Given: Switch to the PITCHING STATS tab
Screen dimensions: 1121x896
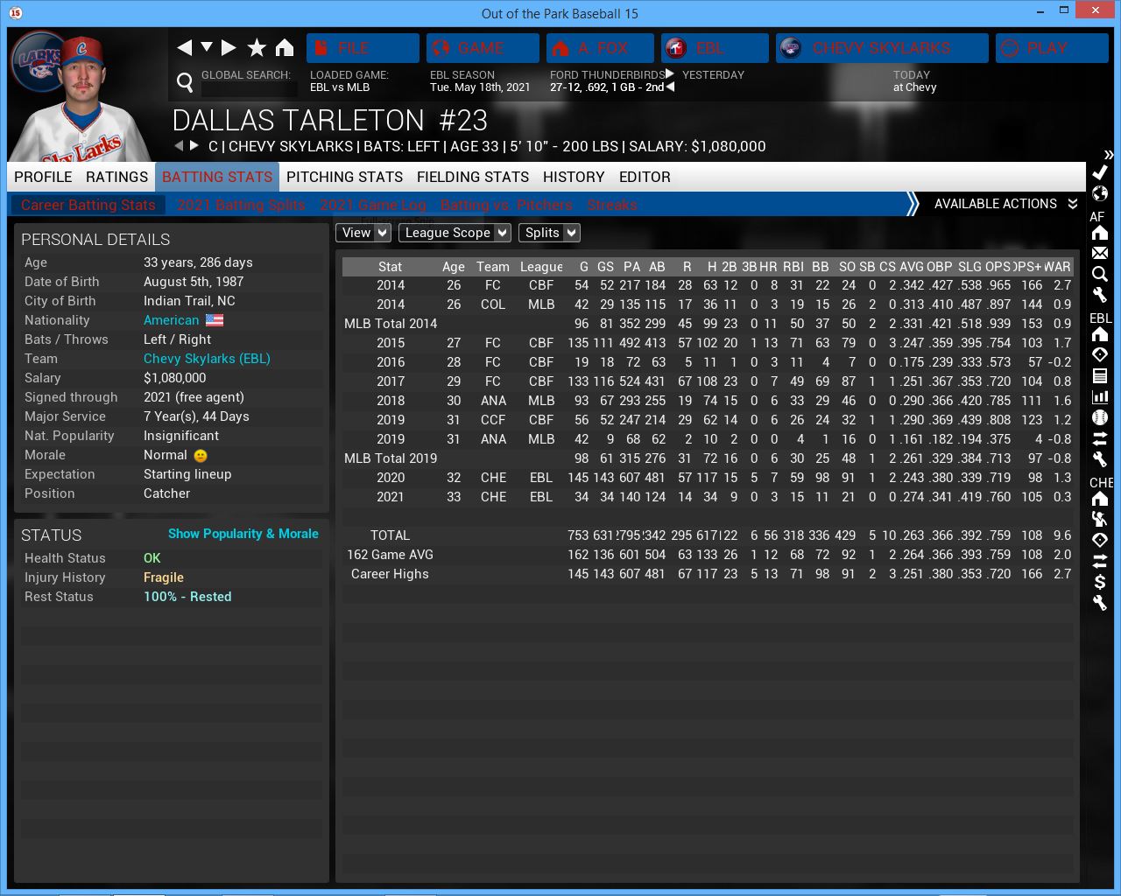Looking at the screenshot, I should [344, 177].
